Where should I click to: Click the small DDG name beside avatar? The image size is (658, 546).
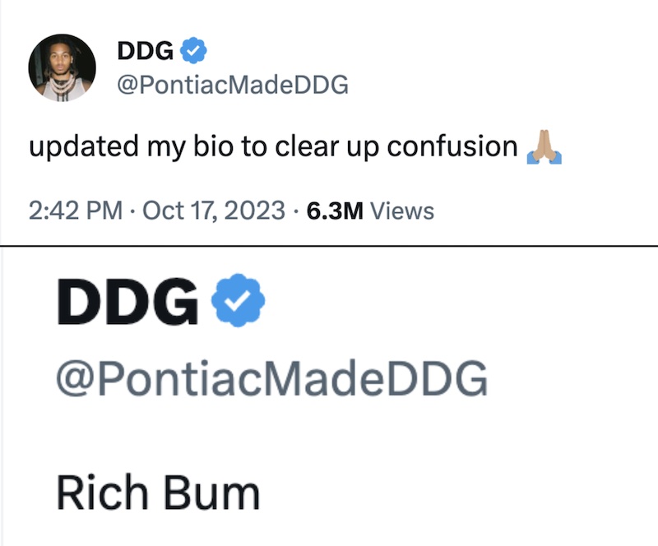(146, 51)
